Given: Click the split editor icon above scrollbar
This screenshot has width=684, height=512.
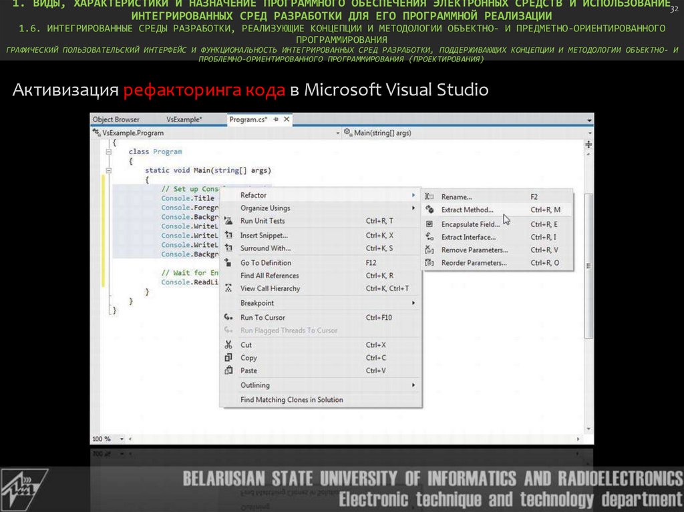Looking at the screenshot, I should click(588, 144).
